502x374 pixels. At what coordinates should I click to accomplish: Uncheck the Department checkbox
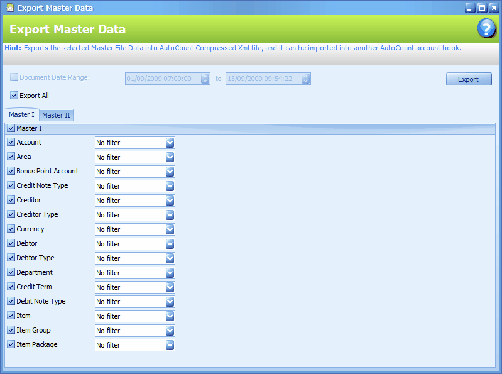click(x=11, y=272)
